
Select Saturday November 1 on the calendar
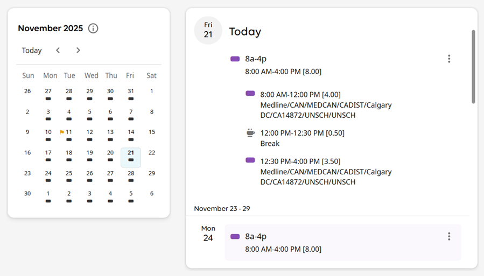click(152, 91)
